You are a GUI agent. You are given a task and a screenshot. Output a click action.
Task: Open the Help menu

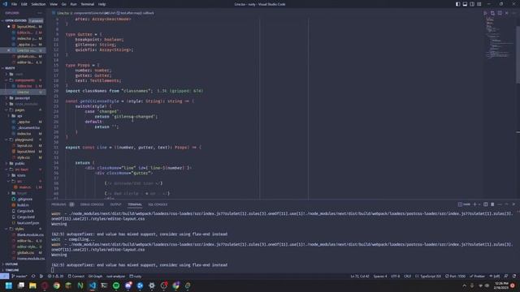(102, 4)
